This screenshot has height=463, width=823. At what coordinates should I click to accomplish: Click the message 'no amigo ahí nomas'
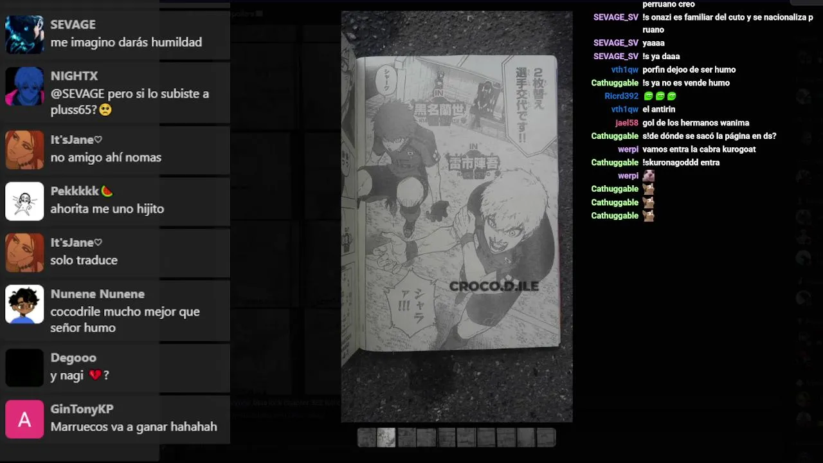(106, 158)
